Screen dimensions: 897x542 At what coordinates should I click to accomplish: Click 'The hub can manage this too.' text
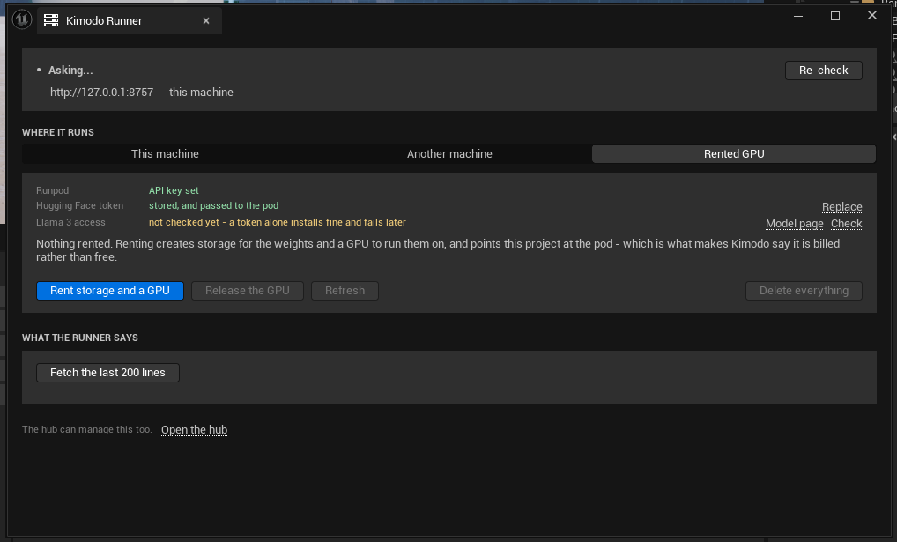pos(87,429)
